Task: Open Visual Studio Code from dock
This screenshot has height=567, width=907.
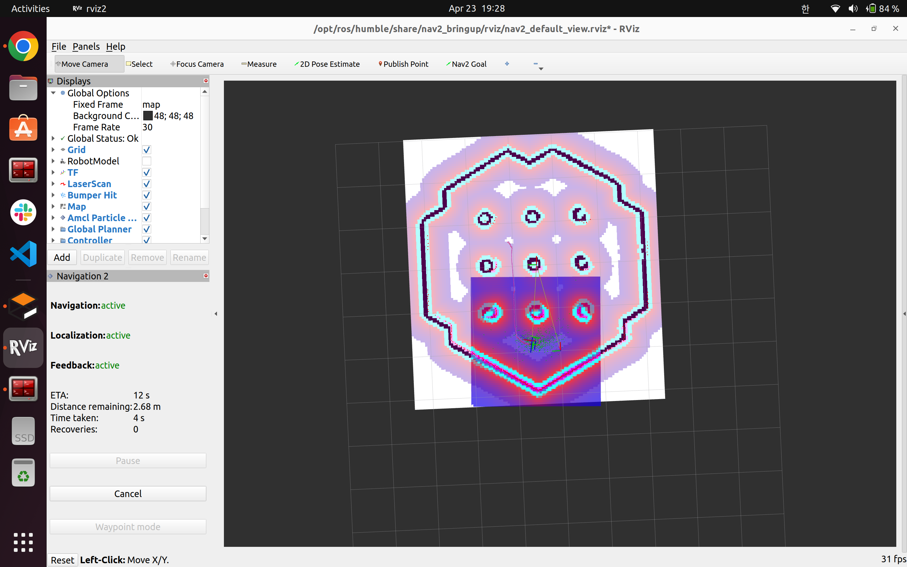Action: pyautogui.click(x=23, y=254)
